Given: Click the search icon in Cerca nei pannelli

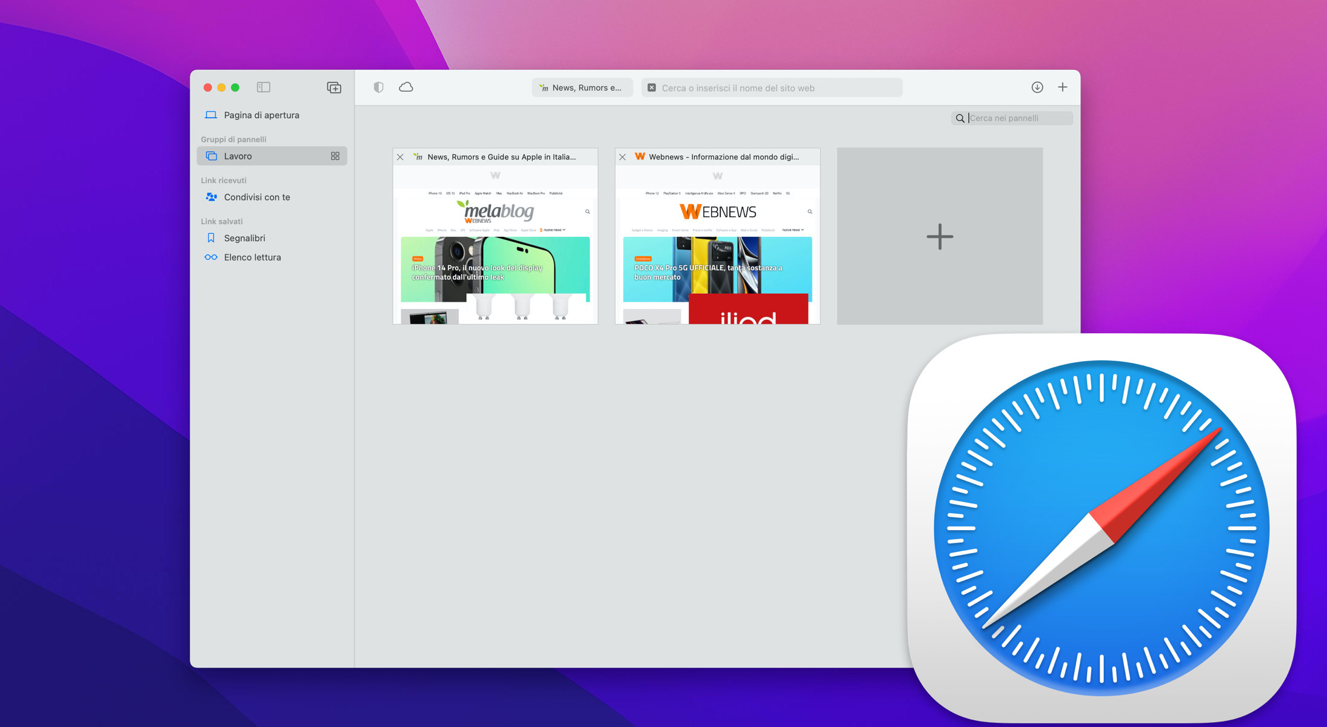Looking at the screenshot, I should (960, 118).
